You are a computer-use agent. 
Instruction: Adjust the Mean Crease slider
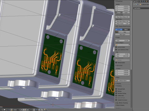click(x=123, y=23)
